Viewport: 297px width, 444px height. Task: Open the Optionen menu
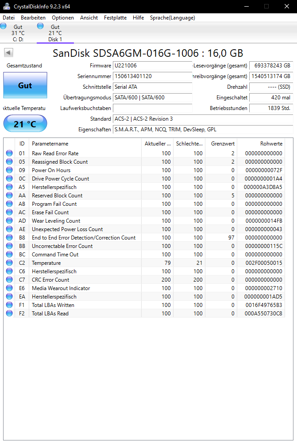pos(63,18)
